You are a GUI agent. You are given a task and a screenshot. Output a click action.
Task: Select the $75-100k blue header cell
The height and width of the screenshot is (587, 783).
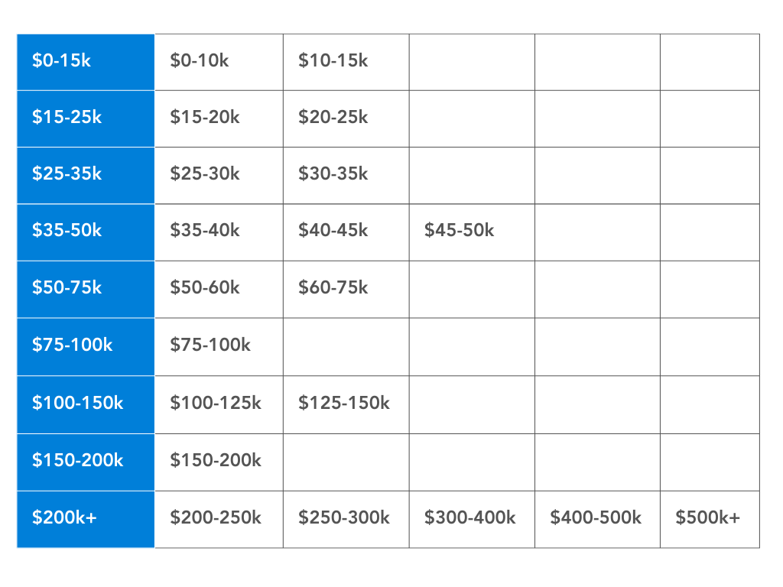85,345
